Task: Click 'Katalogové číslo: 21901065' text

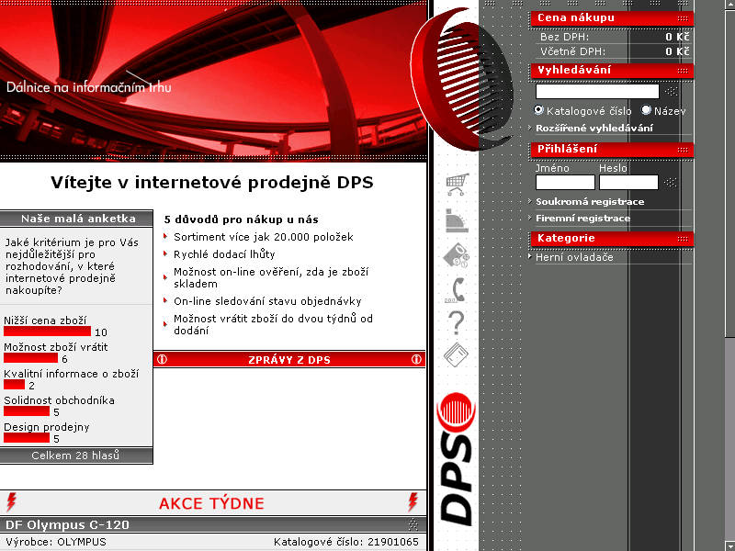Action: (346, 542)
